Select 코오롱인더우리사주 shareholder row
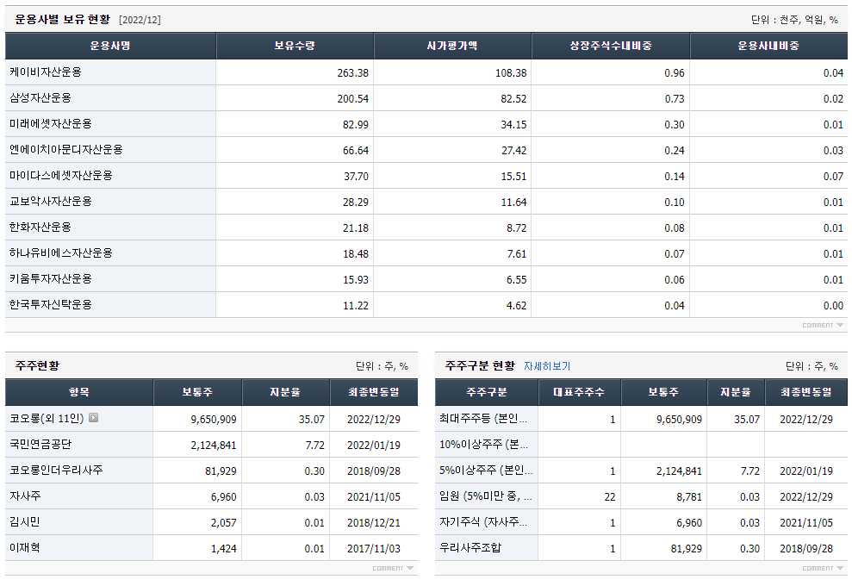 [x=56, y=470]
